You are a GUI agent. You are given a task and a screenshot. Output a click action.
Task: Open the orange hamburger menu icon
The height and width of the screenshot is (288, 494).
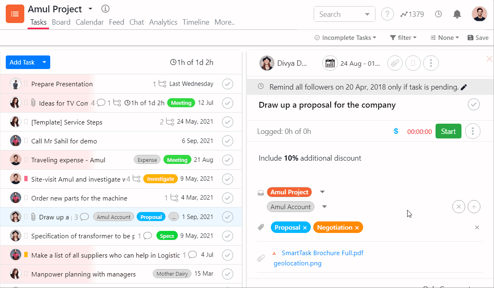coord(15,14)
